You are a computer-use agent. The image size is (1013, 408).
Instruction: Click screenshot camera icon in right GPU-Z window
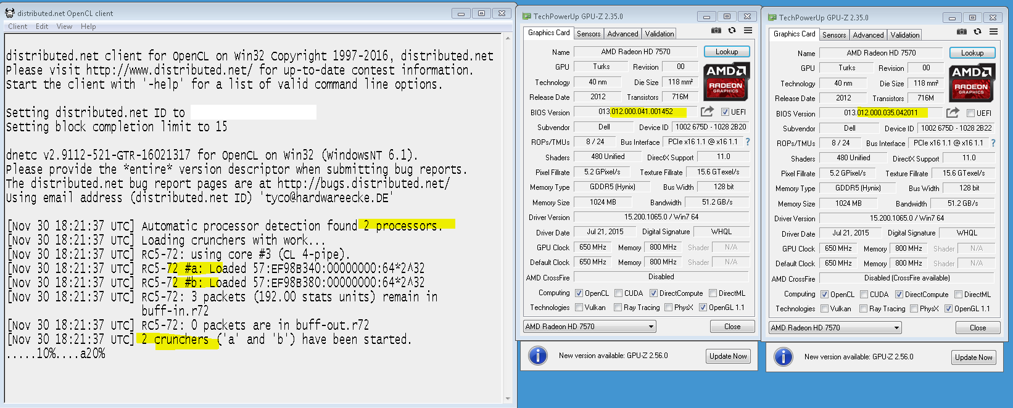[x=961, y=31]
